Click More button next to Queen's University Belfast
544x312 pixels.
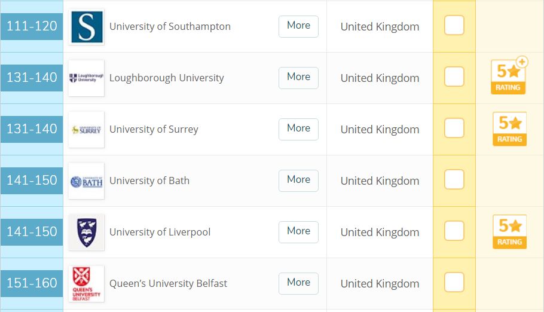point(298,283)
